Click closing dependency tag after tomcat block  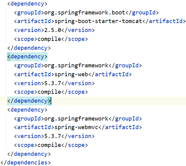tap(29, 48)
